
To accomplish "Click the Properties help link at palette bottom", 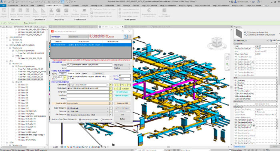I will (240, 147).
